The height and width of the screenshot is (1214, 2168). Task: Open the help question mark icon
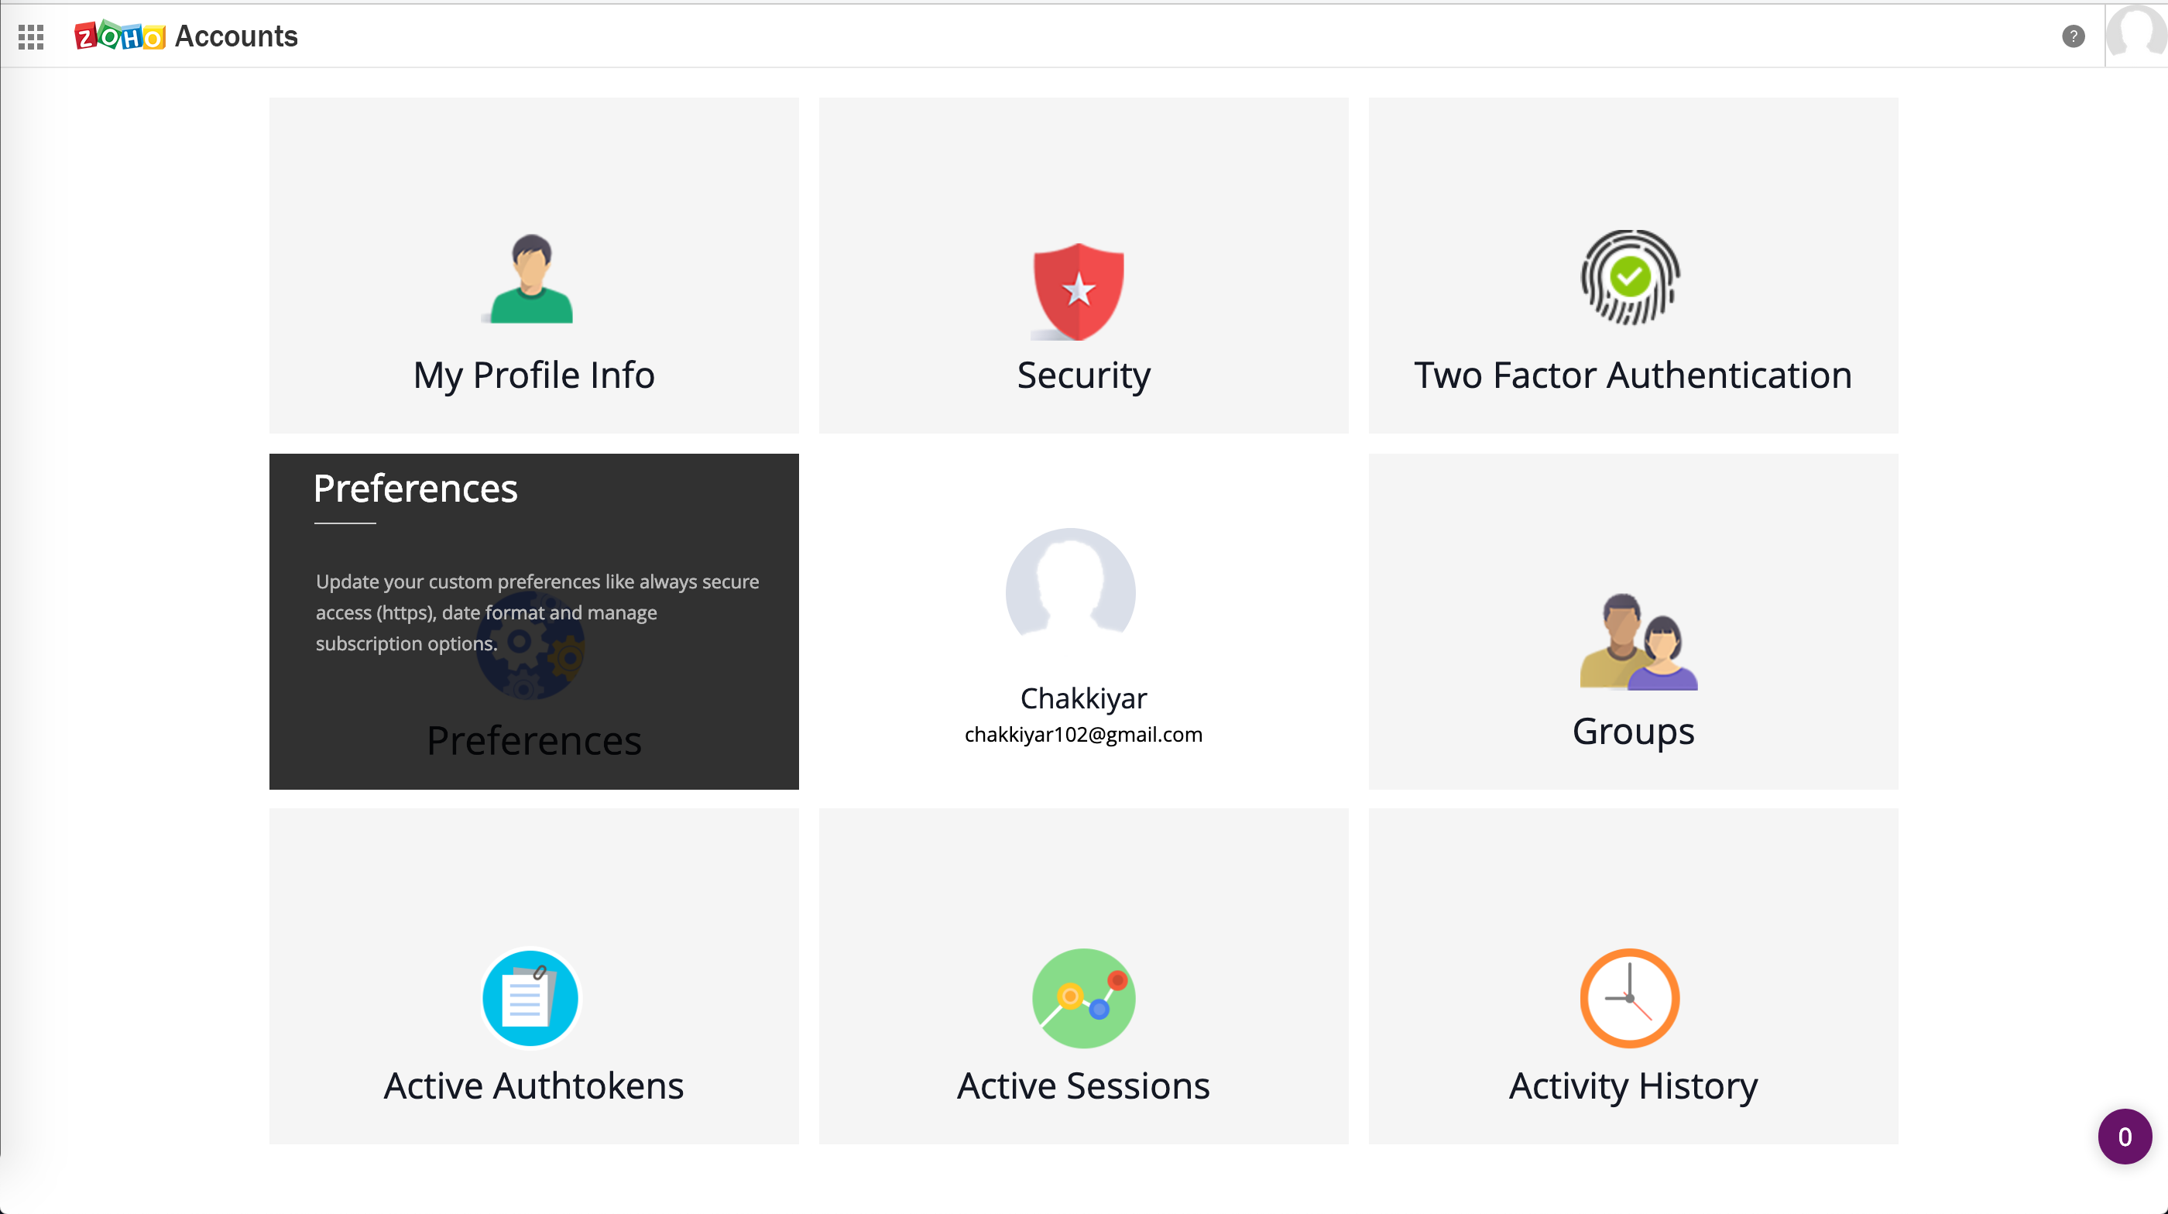click(x=2073, y=36)
